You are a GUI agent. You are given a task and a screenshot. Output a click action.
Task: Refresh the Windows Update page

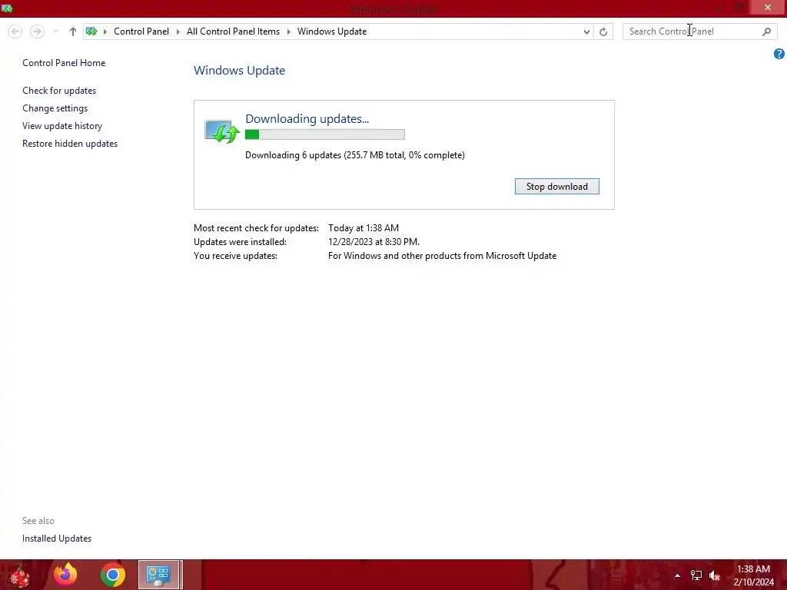tap(603, 31)
